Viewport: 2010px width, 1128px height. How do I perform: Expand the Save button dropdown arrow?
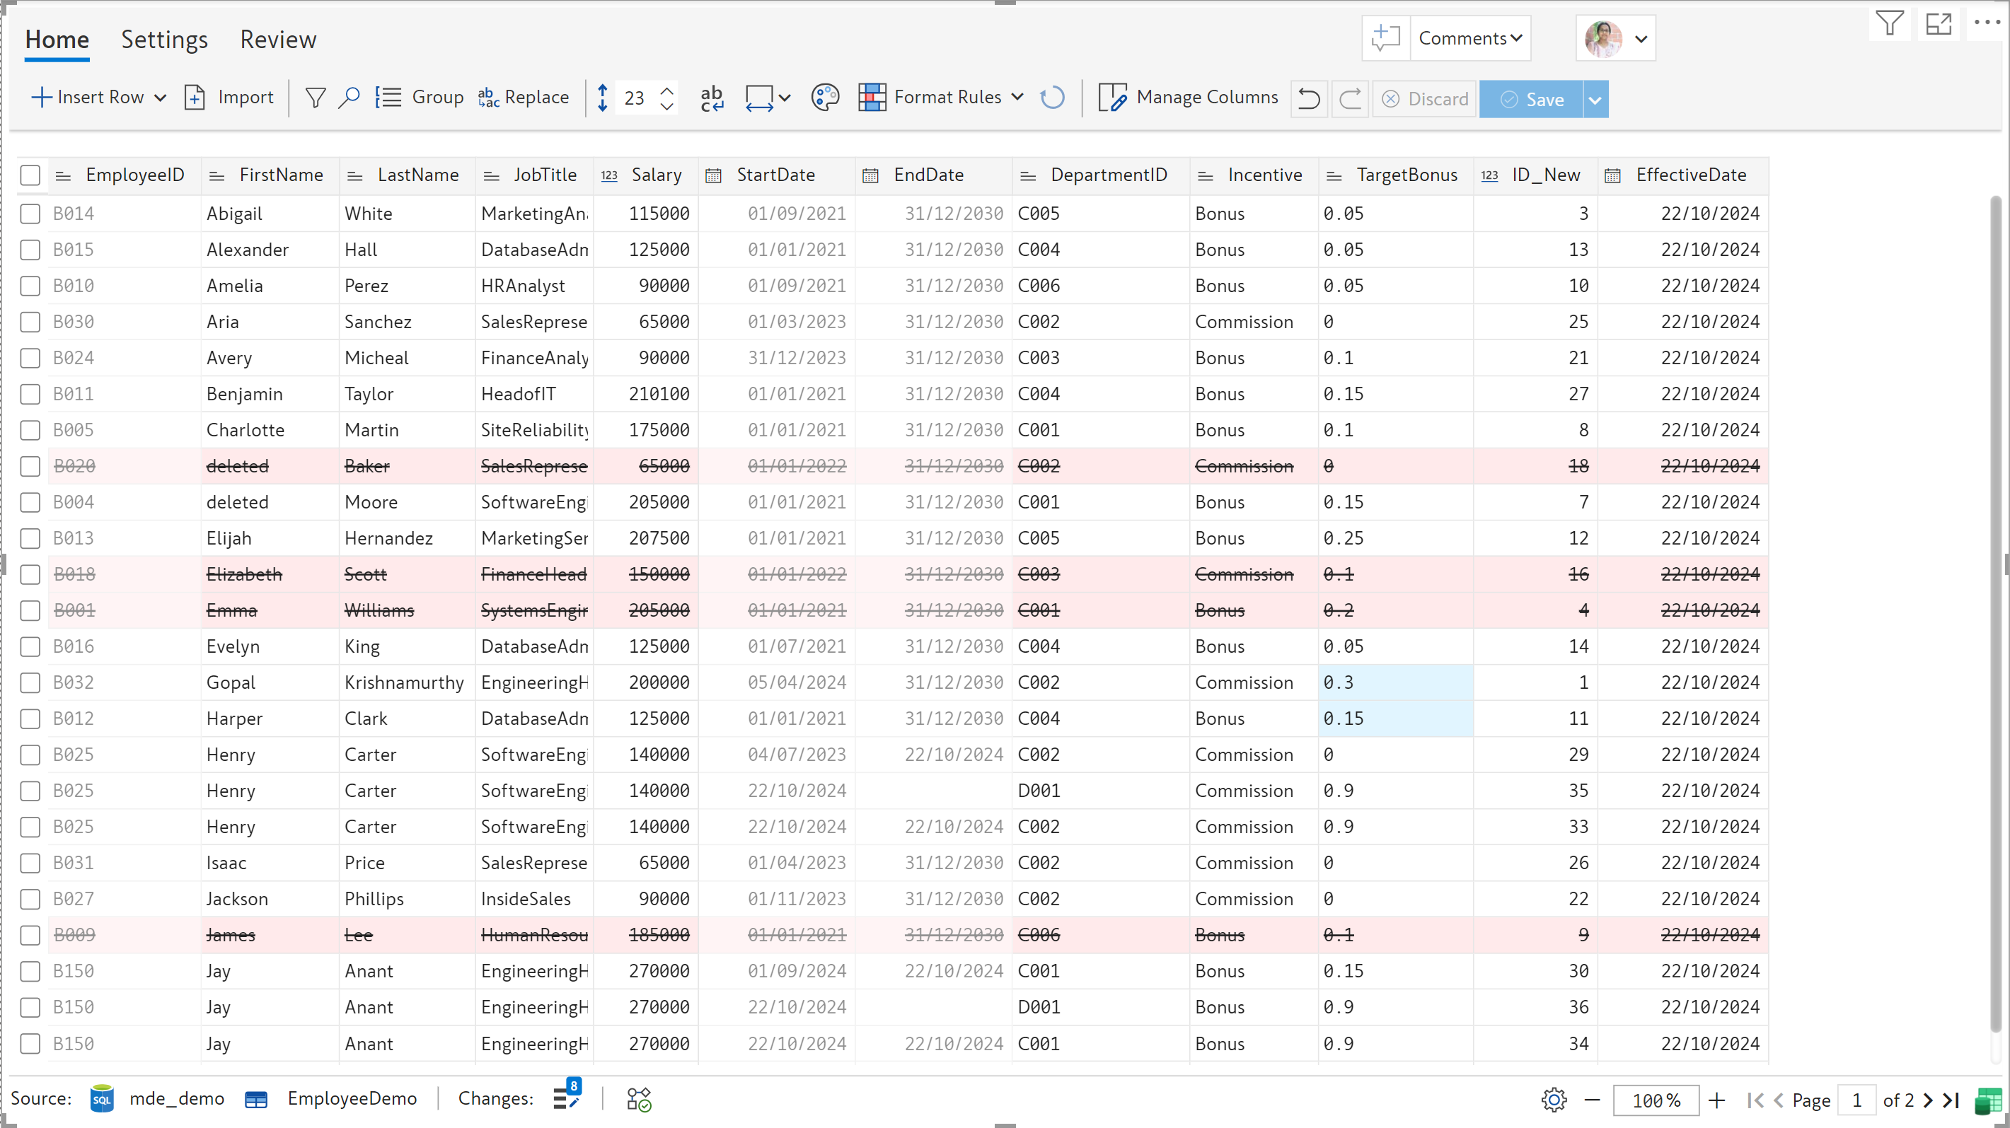pyautogui.click(x=1595, y=100)
